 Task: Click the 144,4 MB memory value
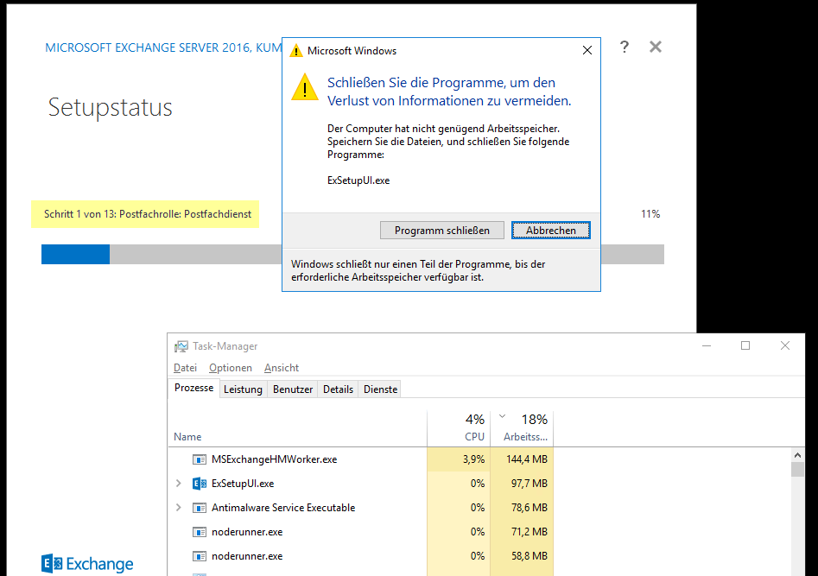527,459
